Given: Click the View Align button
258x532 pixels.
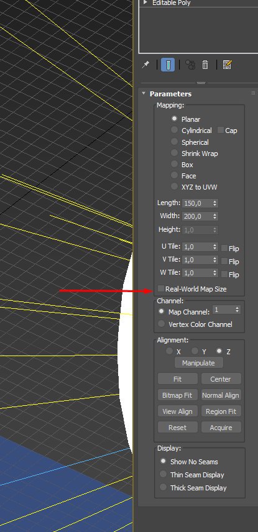Looking at the screenshot, I should pos(178,411).
